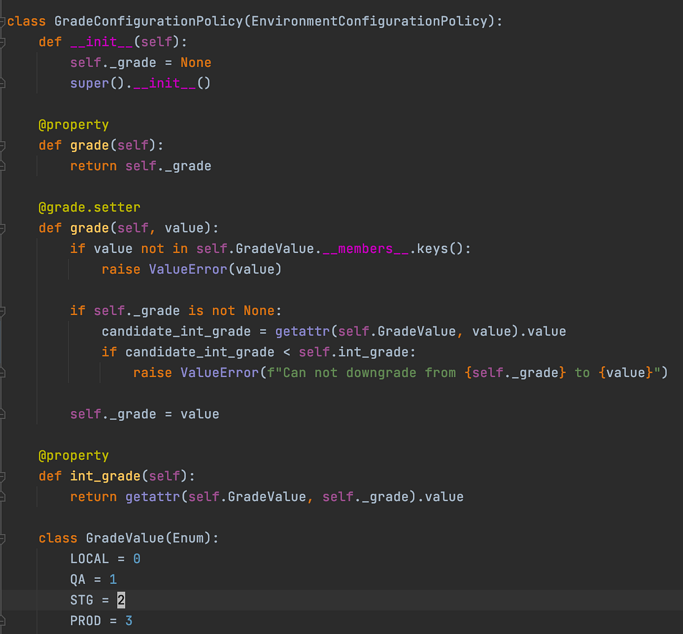Click the highlighted value 2 on STG line

(x=121, y=599)
